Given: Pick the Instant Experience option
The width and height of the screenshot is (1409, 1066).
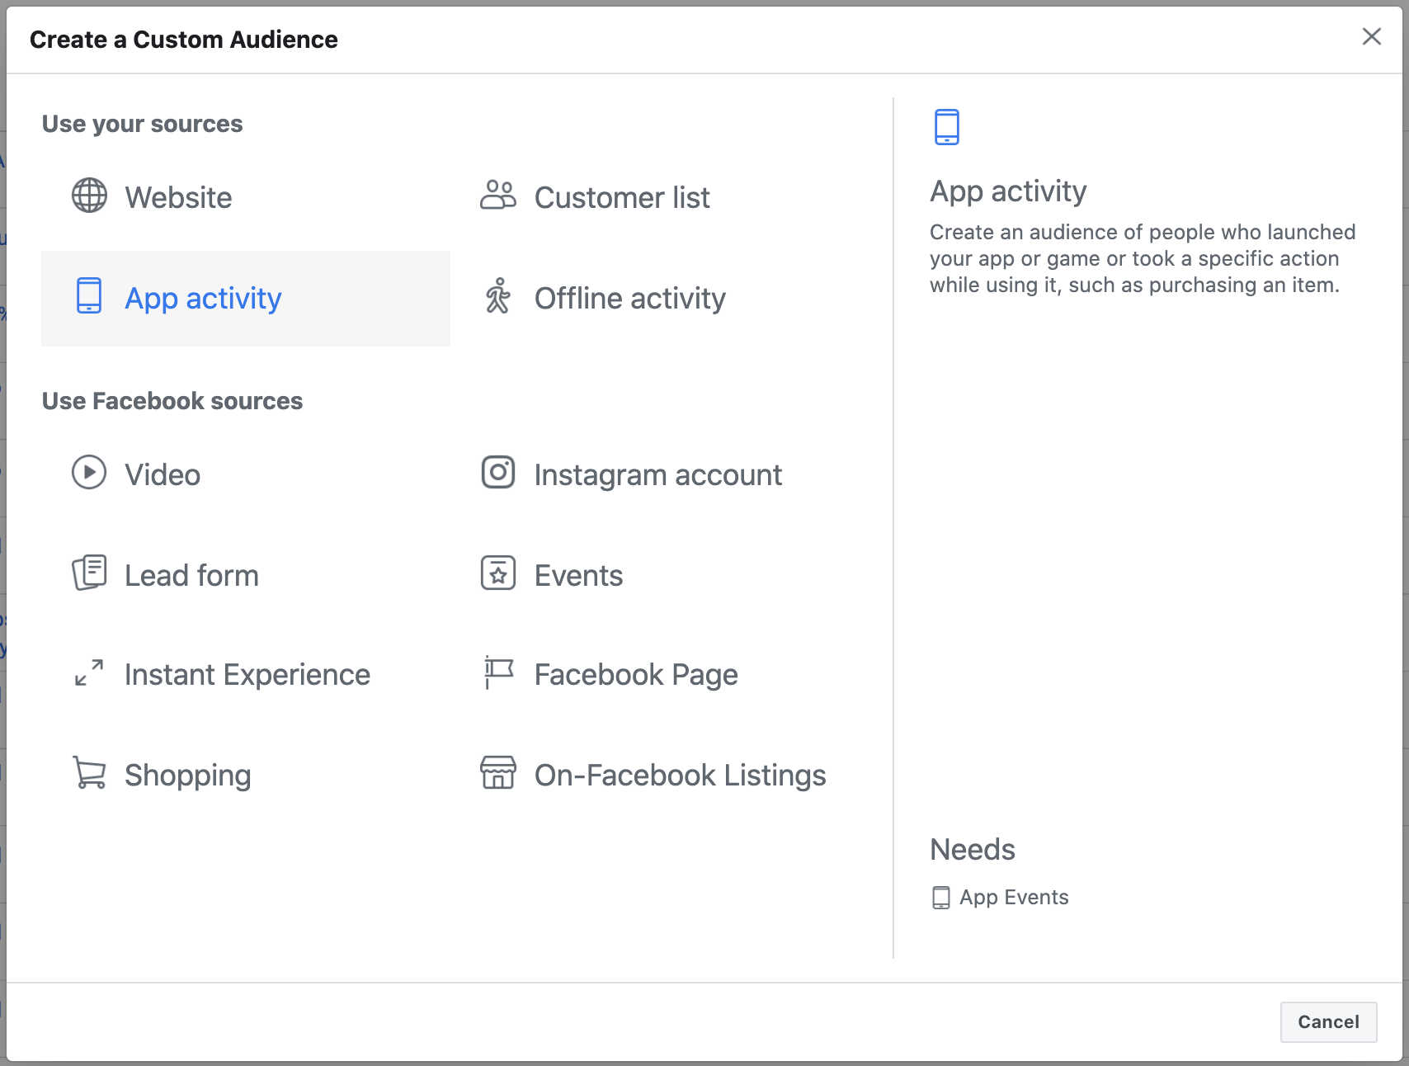Looking at the screenshot, I should point(246,675).
